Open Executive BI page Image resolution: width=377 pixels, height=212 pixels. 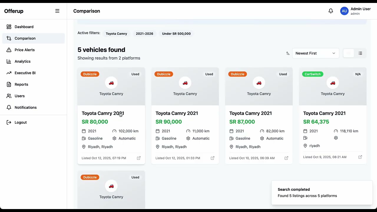(x=33, y=73)
